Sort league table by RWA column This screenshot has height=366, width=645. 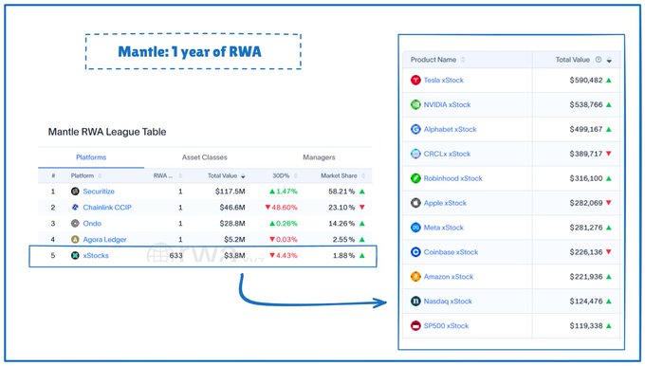[180, 176]
